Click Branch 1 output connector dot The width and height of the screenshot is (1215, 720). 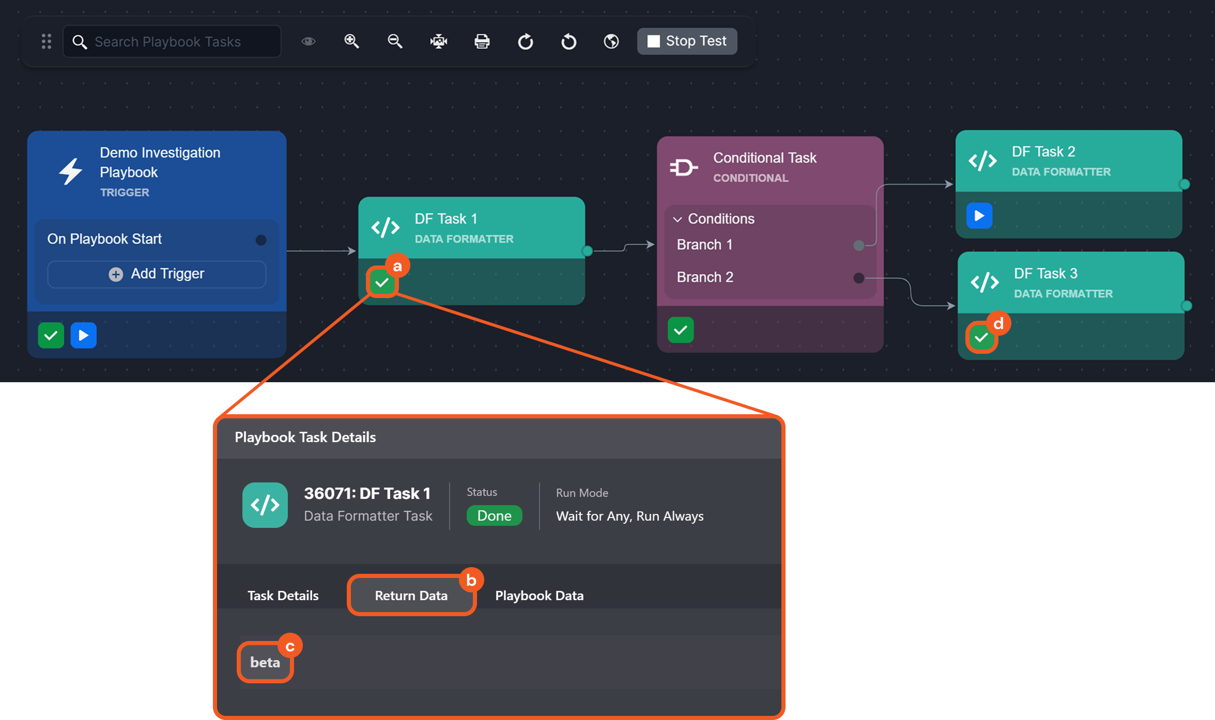(x=858, y=245)
